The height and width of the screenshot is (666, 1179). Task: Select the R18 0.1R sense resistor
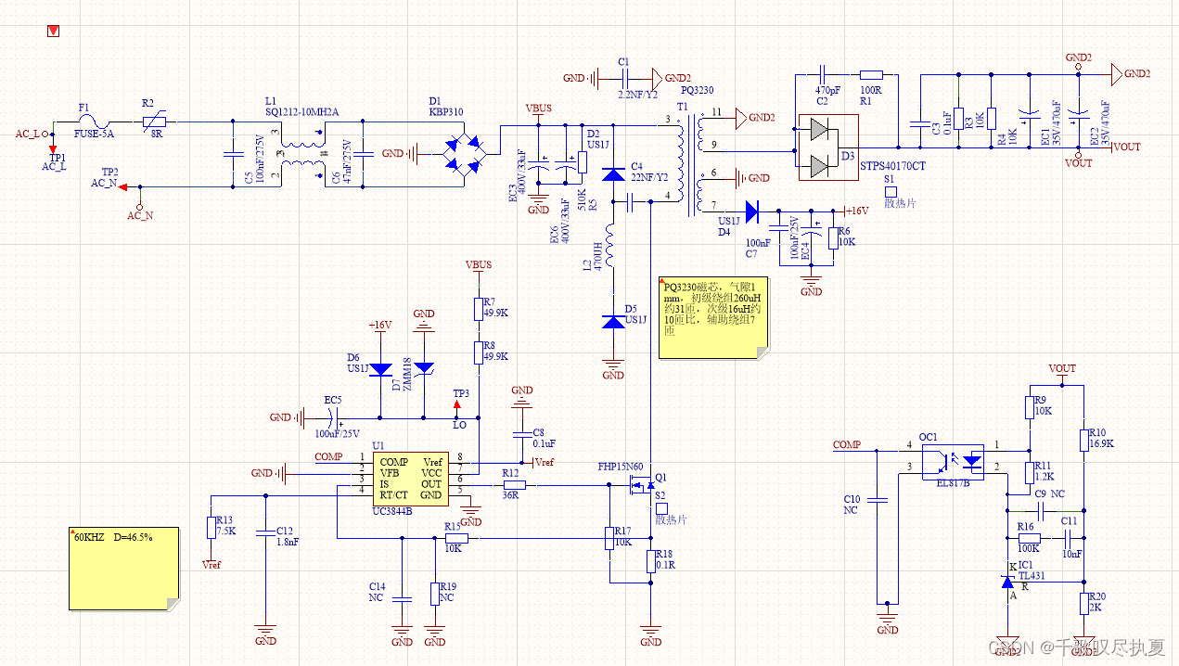coord(651,561)
